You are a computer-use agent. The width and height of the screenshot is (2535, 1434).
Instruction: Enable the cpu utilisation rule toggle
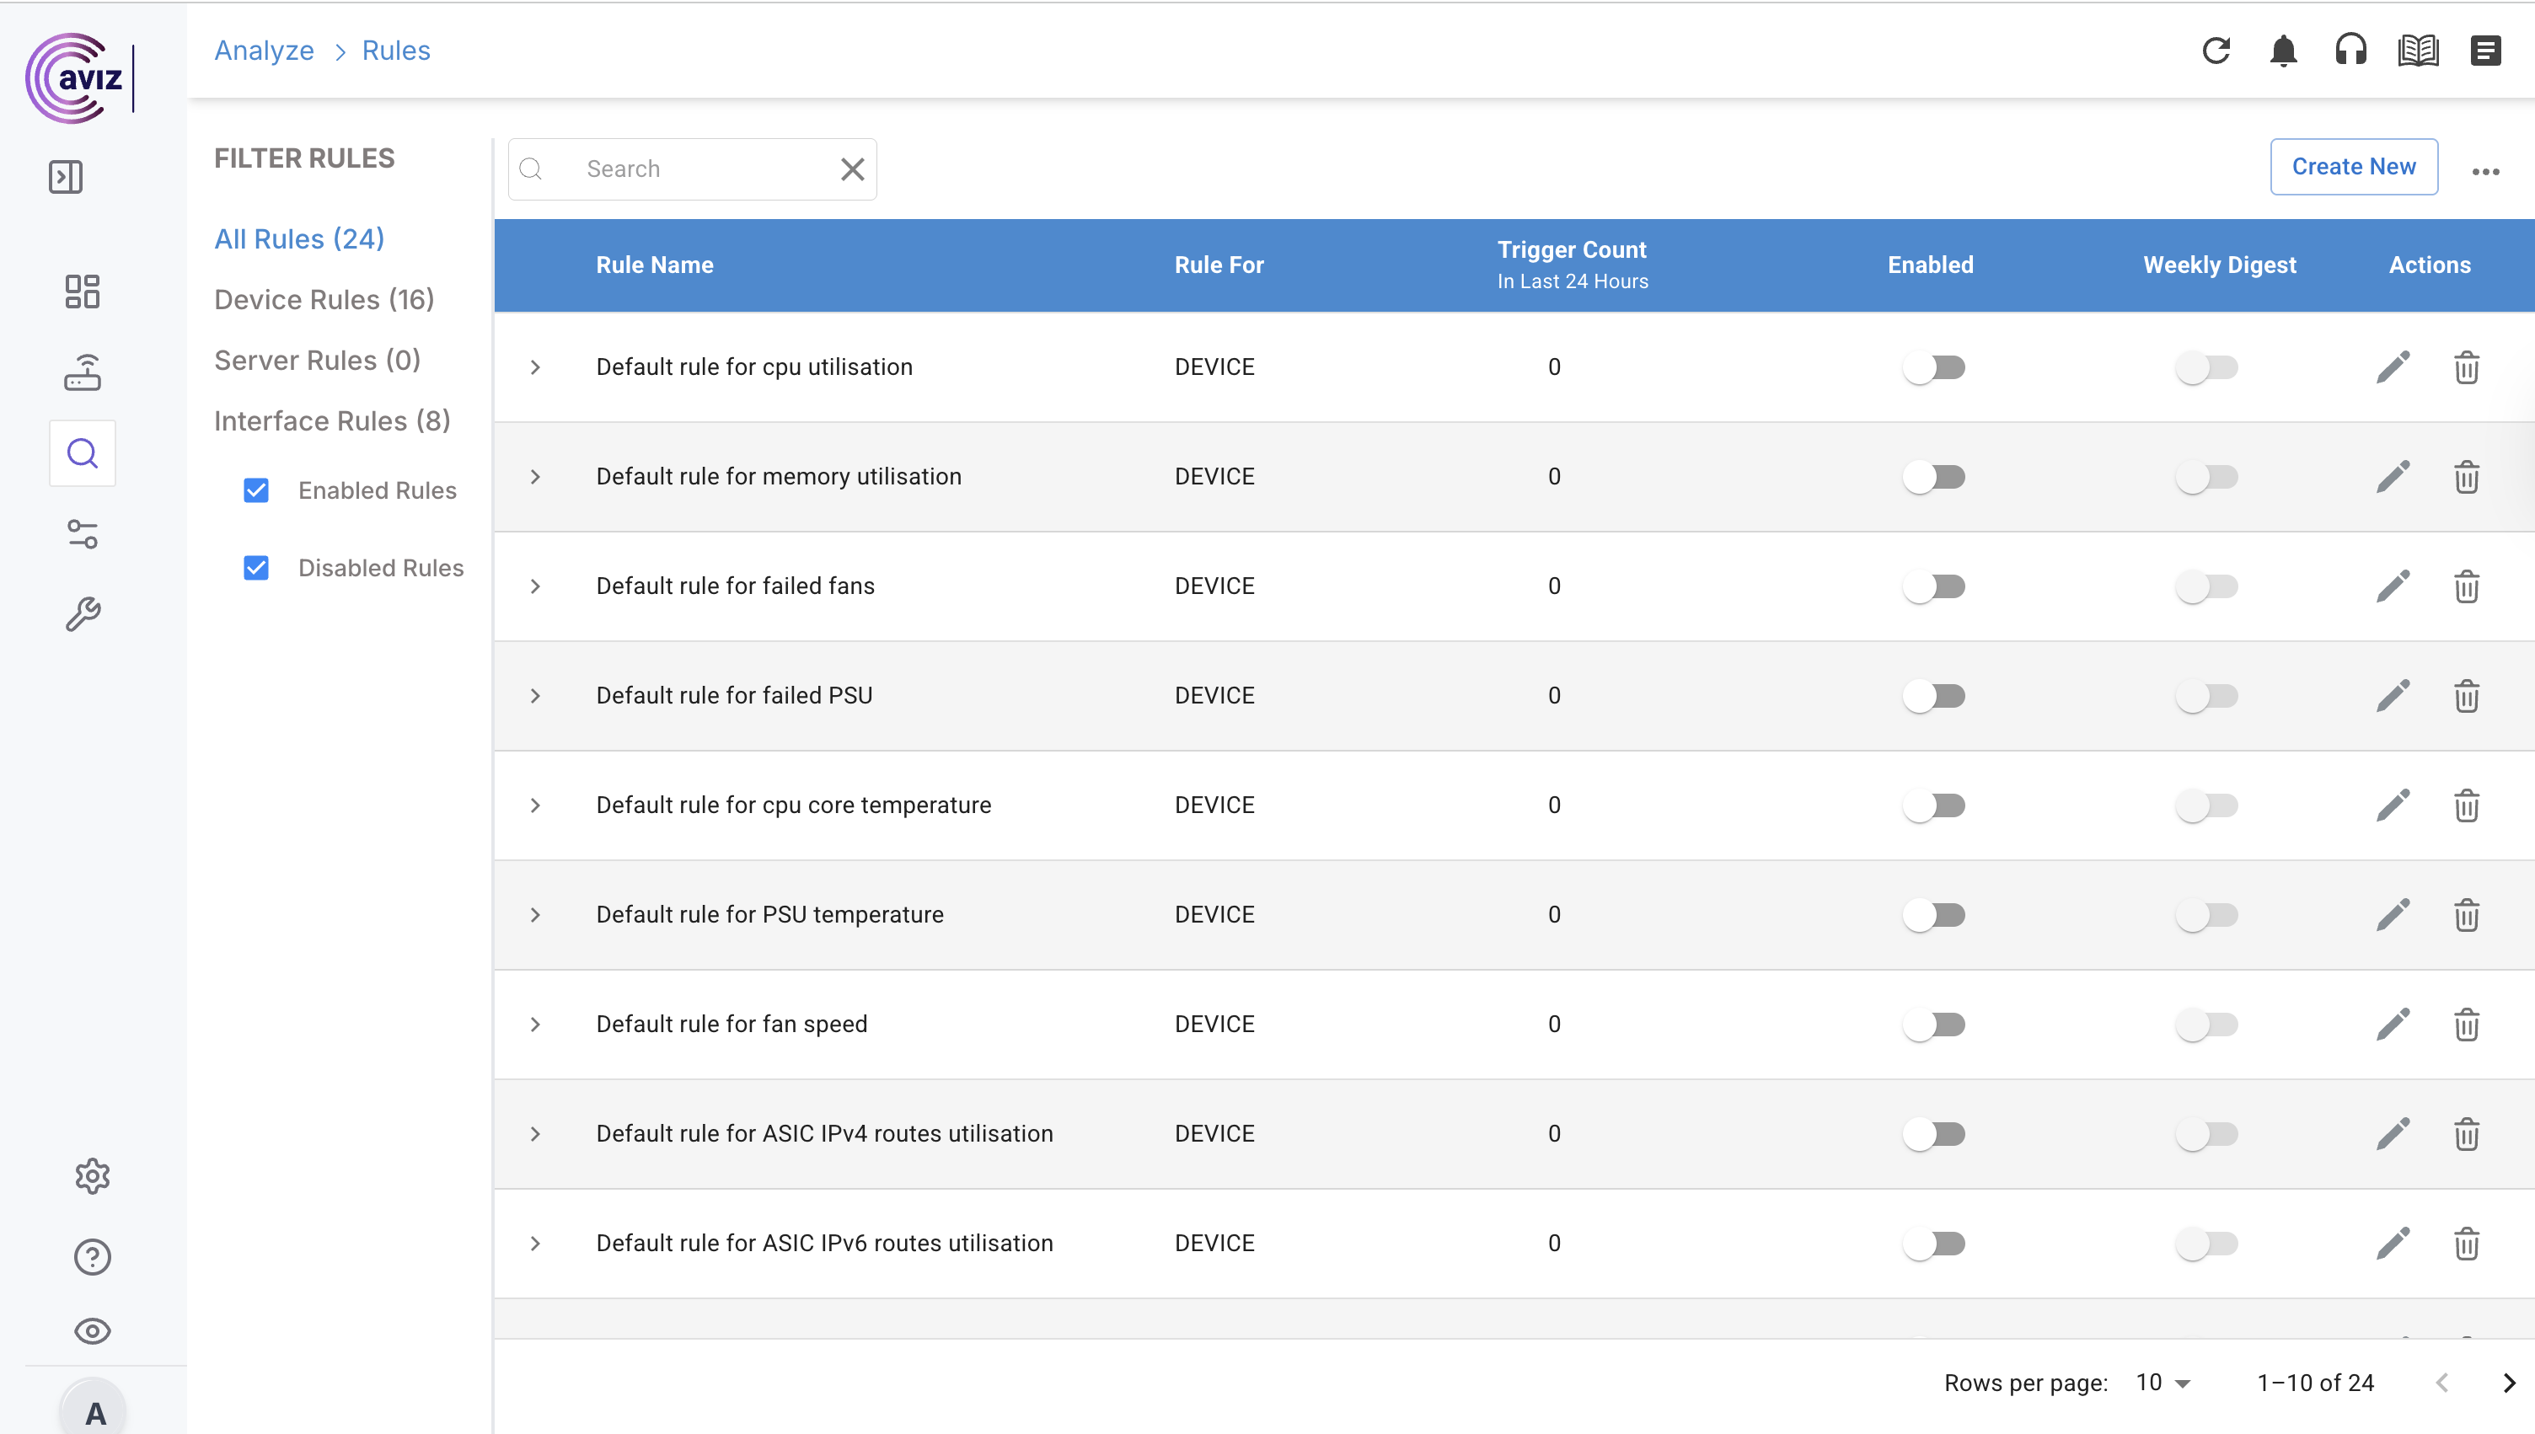click(x=1933, y=367)
